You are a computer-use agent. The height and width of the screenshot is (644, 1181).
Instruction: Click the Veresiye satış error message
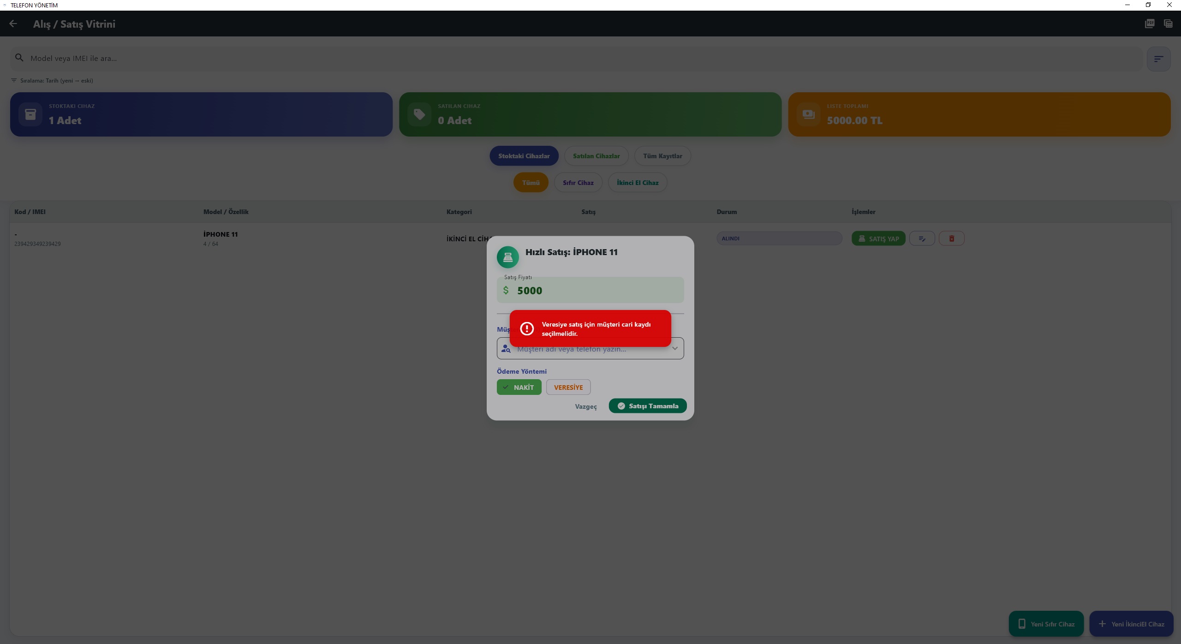(x=596, y=329)
